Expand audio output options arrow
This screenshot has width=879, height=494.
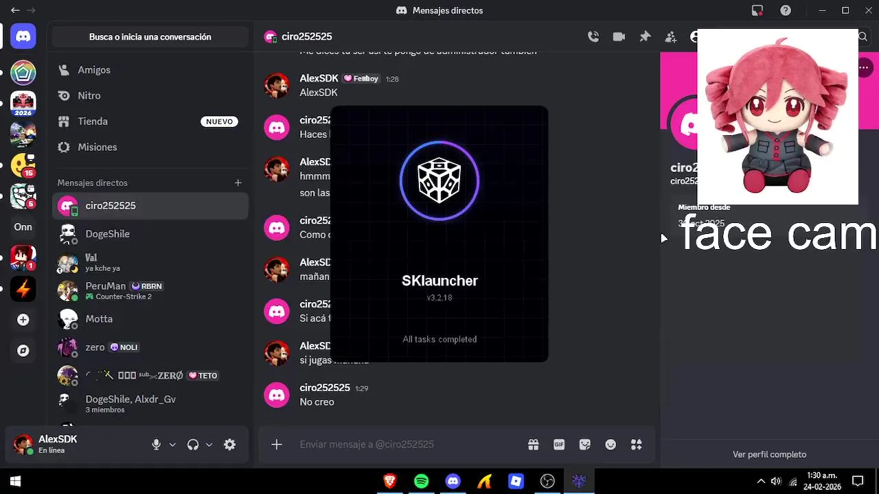(x=209, y=445)
